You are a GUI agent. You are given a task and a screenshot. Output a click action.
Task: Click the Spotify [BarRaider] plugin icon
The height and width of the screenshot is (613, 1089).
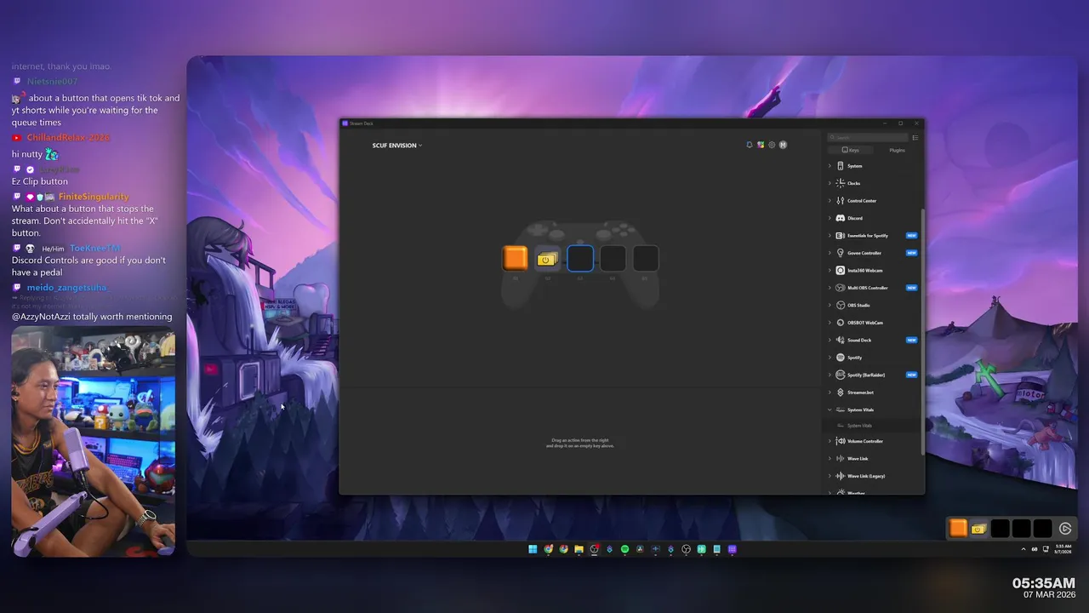tap(841, 375)
